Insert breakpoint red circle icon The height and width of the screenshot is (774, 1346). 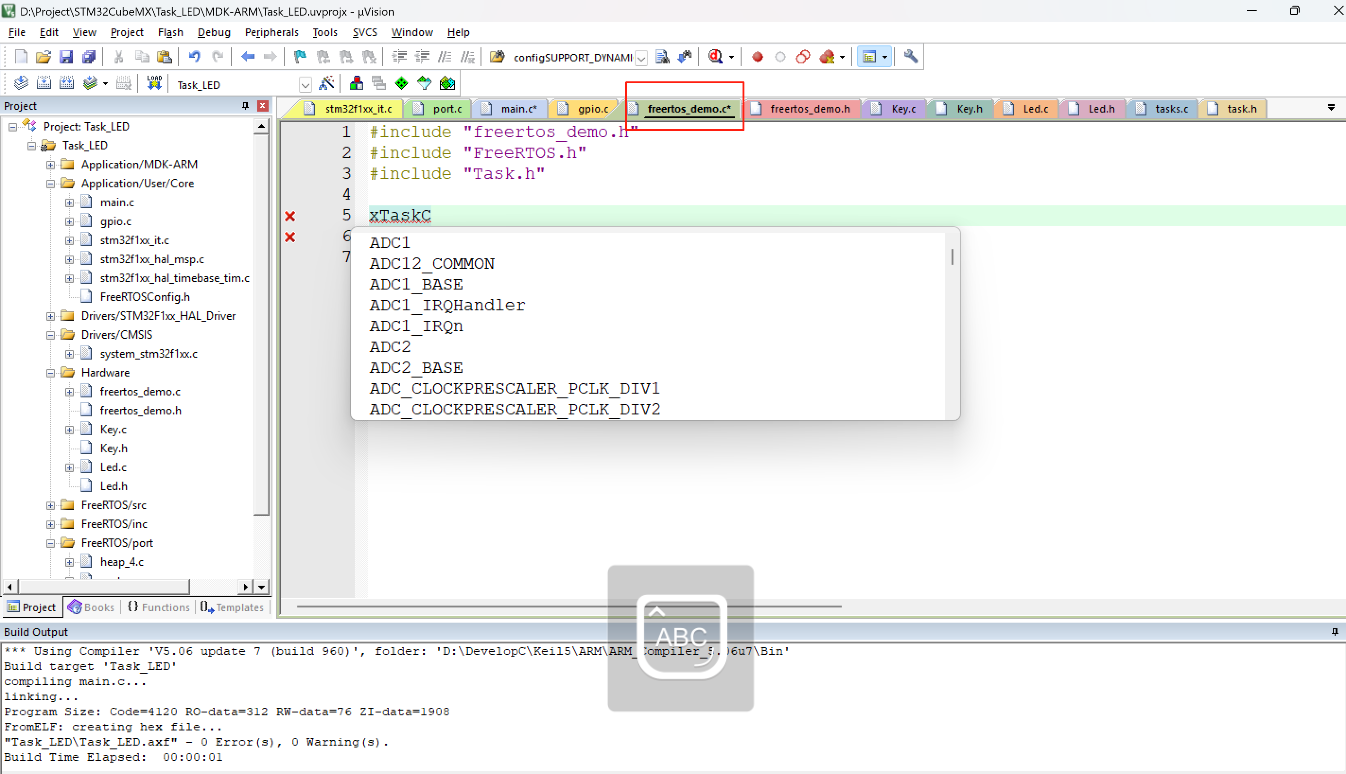[x=757, y=57]
